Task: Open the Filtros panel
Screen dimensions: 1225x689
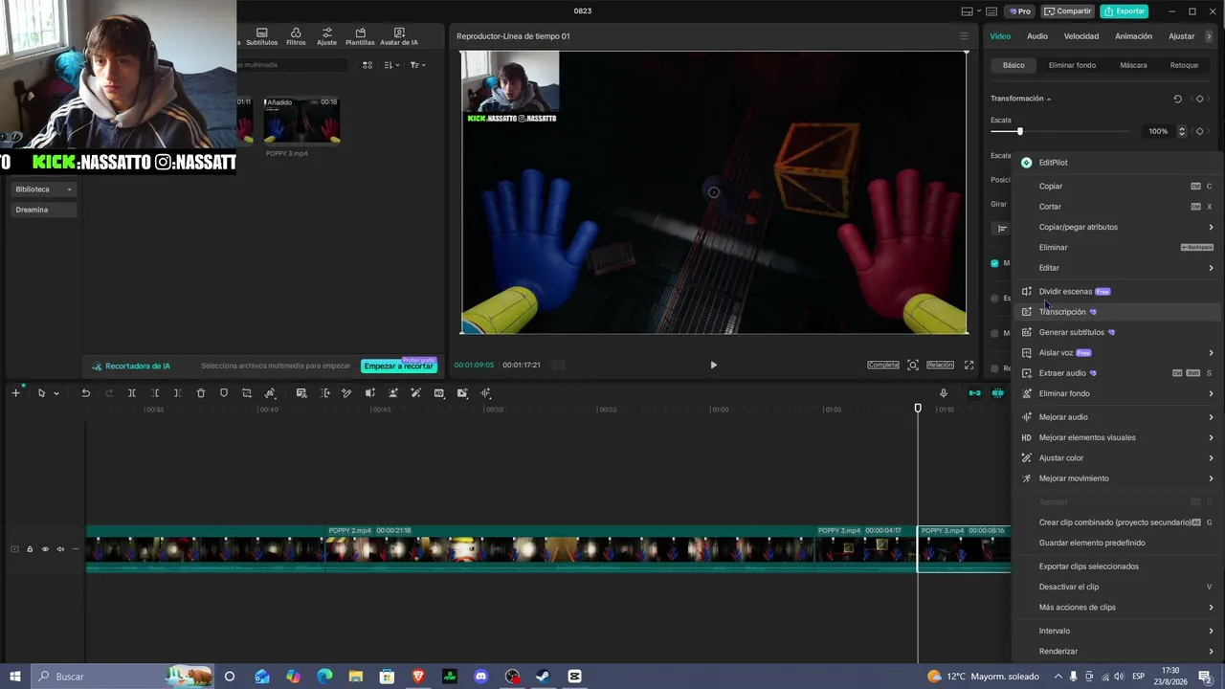Action: pyautogui.click(x=296, y=37)
